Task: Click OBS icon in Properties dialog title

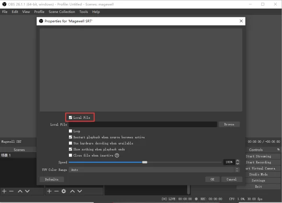Action: tap(41, 21)
